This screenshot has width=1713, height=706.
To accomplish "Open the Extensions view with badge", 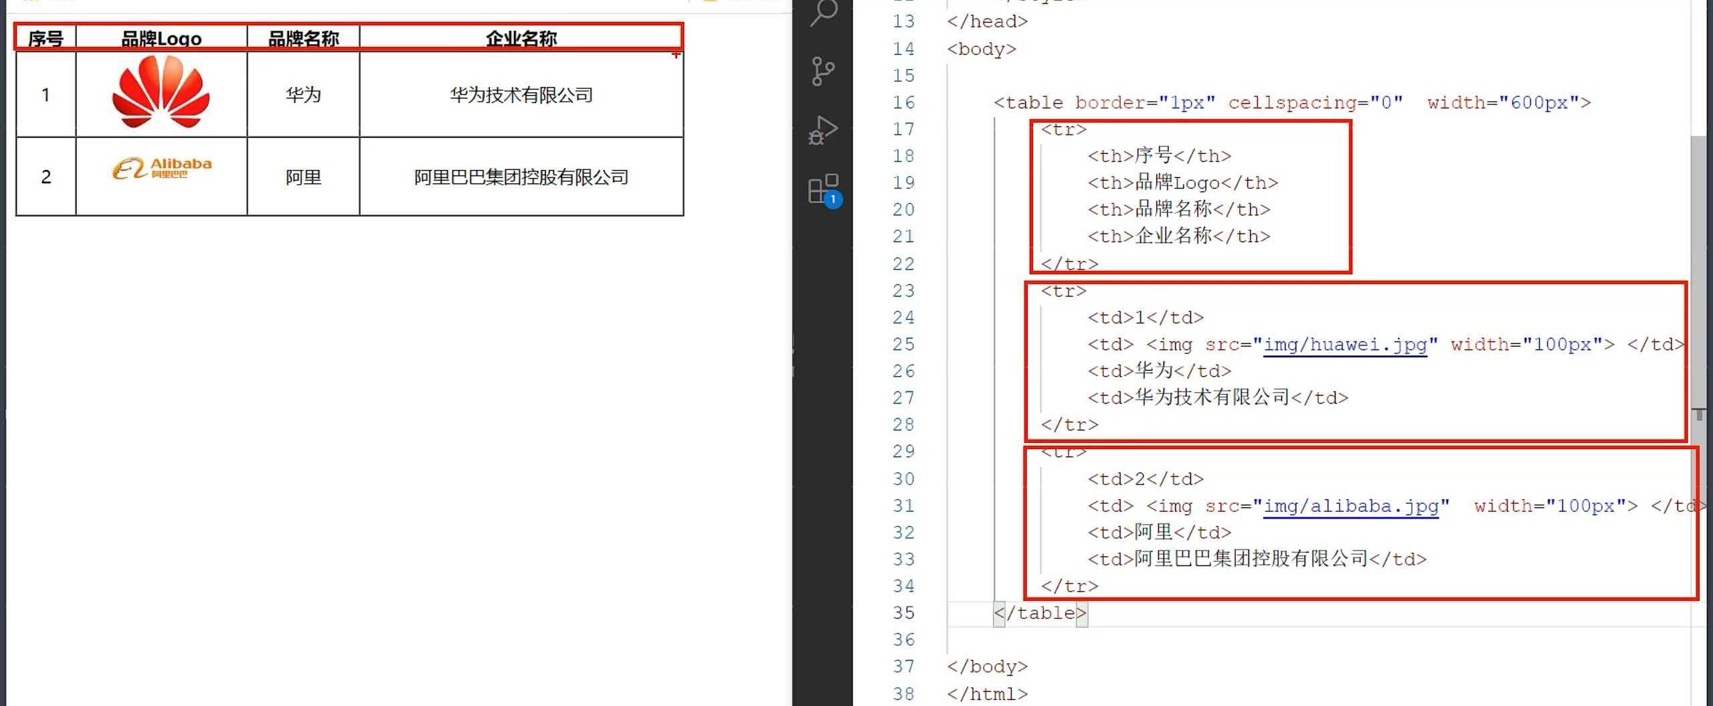I will tap(824, 190).
